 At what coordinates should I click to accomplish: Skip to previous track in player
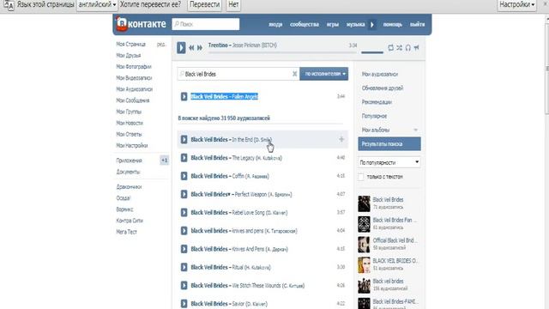[x=191, y=48]
